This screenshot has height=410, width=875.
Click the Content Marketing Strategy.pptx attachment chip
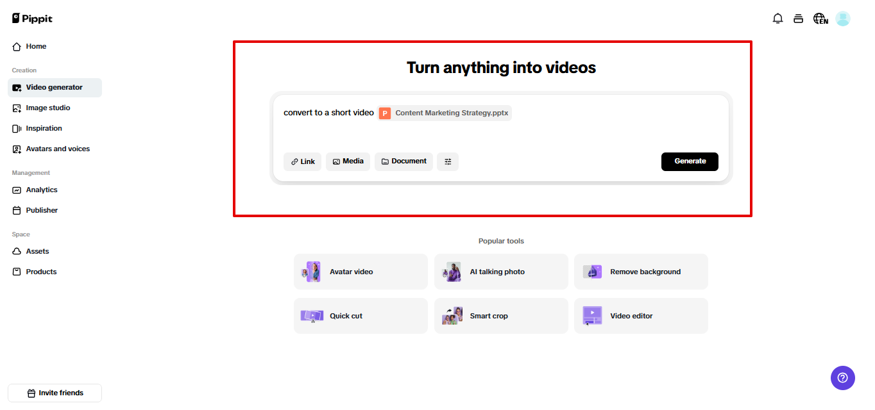[444, 113]
